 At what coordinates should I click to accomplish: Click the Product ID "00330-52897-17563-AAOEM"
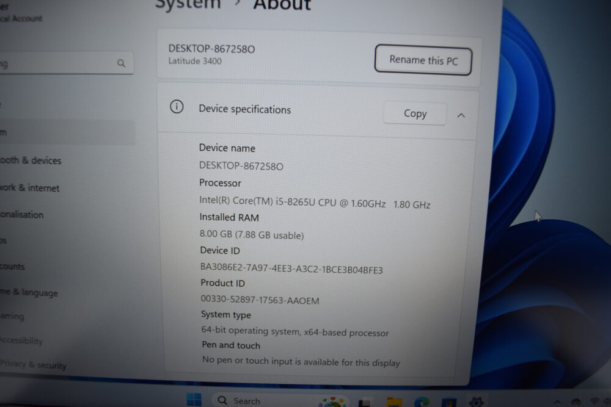(260, 300)
